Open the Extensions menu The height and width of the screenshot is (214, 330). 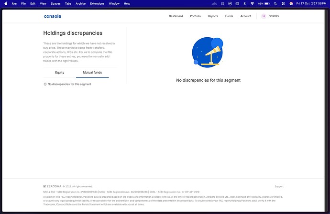(x=97, y=3)
